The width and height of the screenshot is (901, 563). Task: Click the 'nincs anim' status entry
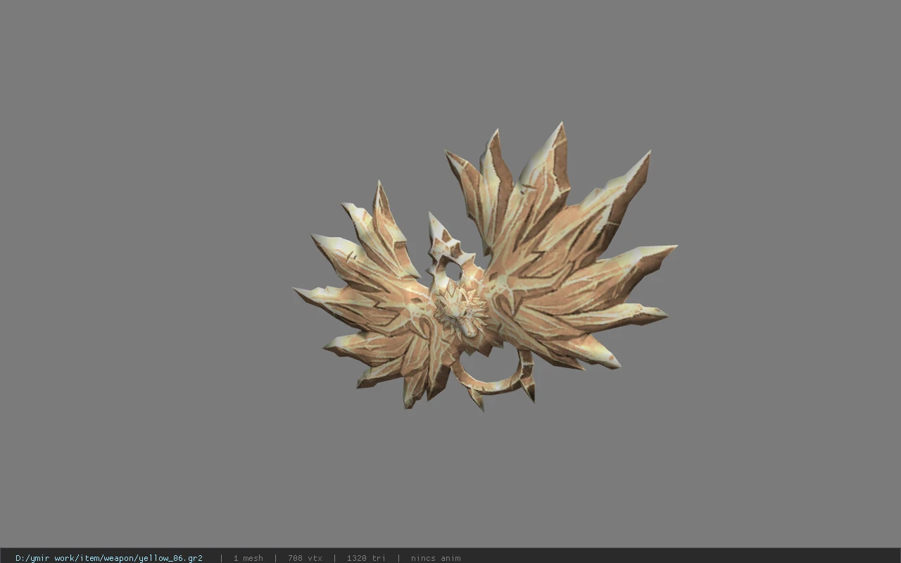(x=436, y=558)
